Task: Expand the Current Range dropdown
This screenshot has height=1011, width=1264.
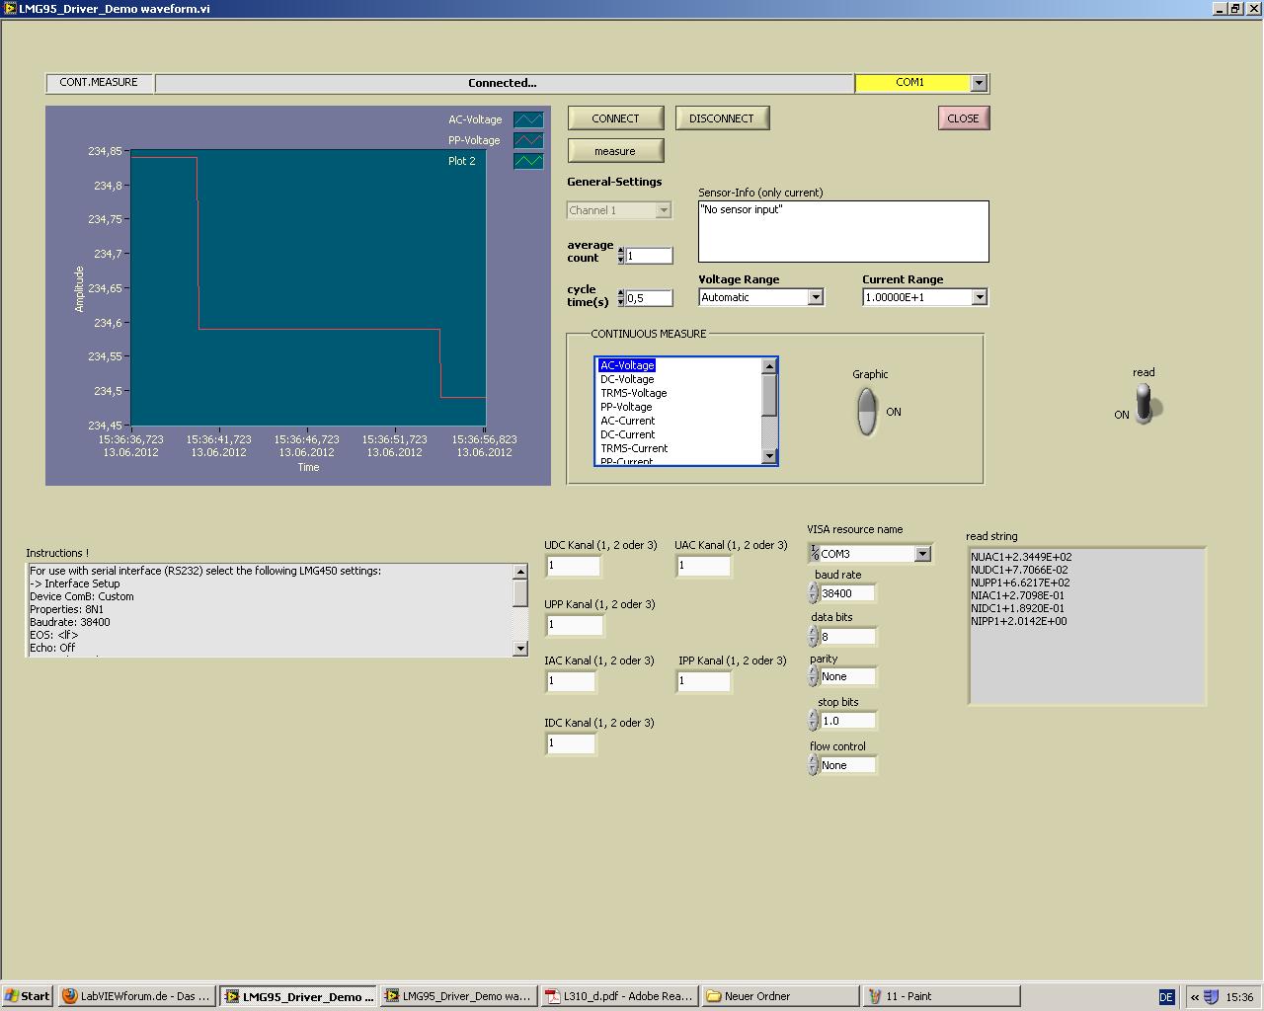Action: coord(979,297)
